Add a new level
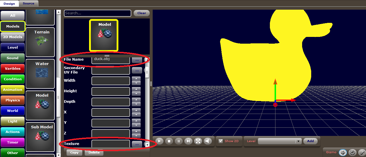 coord(310,141)
